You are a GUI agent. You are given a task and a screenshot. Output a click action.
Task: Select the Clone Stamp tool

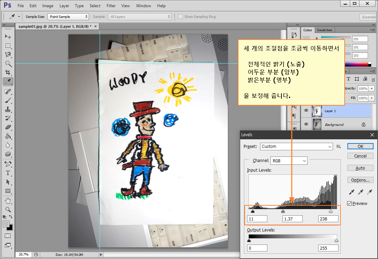pos(8,109)
